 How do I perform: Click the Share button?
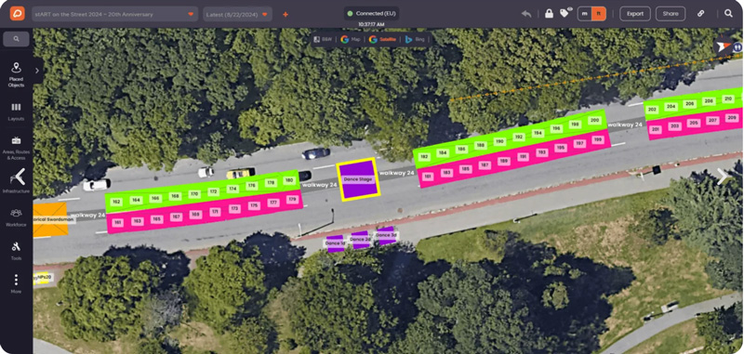pos(670,14)
